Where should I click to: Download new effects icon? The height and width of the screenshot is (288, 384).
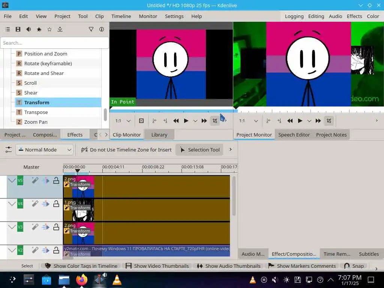[60, 29]
